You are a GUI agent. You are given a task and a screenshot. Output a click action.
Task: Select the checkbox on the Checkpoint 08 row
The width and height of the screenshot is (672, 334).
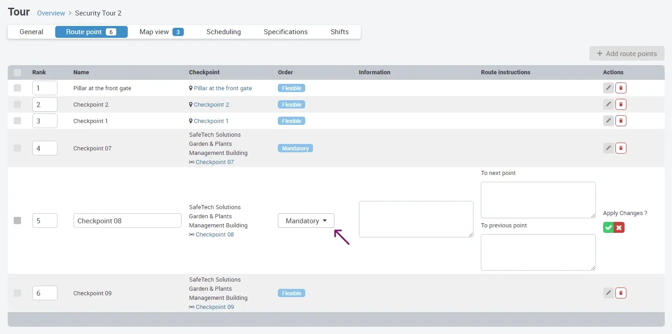[17, 220]
